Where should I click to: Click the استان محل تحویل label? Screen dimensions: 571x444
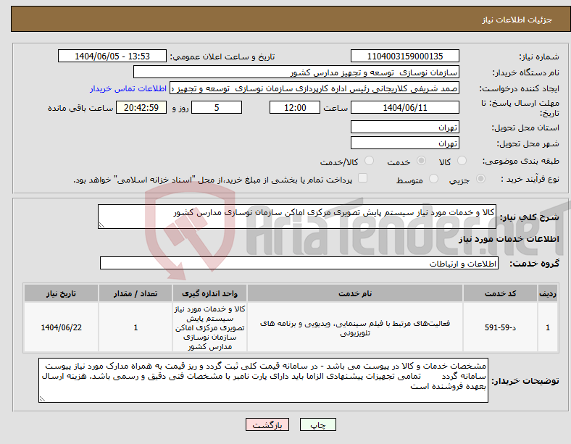coord(525,127)
